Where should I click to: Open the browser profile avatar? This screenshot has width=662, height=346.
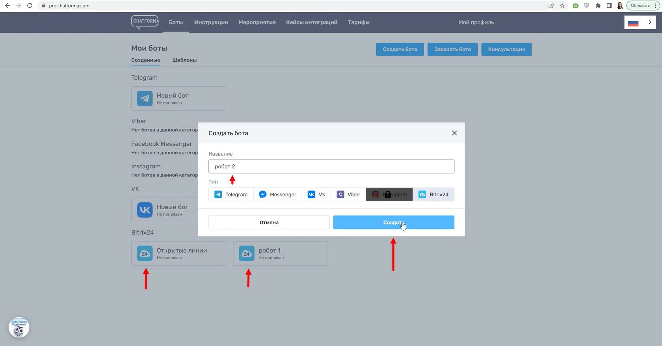point(620,6)
